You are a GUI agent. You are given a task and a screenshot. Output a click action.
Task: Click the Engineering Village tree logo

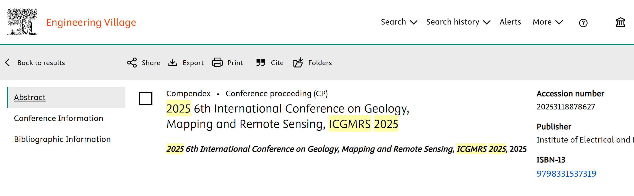click(x=22, y=22)
